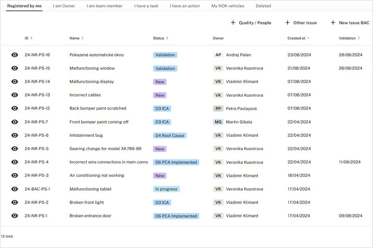Image resolution: width=373 pixels, height=248 pixels.
Task: Open issue named Incorrect cables
Action: click(x=85, y=95)
